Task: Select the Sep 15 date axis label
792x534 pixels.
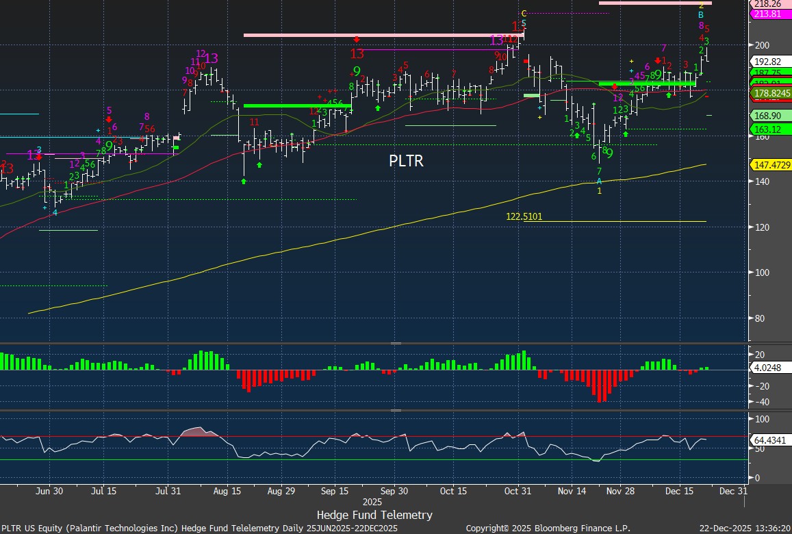Action: (335, 491)
